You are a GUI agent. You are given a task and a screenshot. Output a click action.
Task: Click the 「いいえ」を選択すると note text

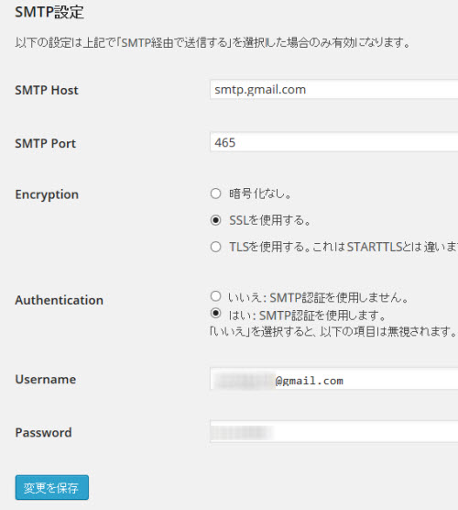[x=333, y=331]
